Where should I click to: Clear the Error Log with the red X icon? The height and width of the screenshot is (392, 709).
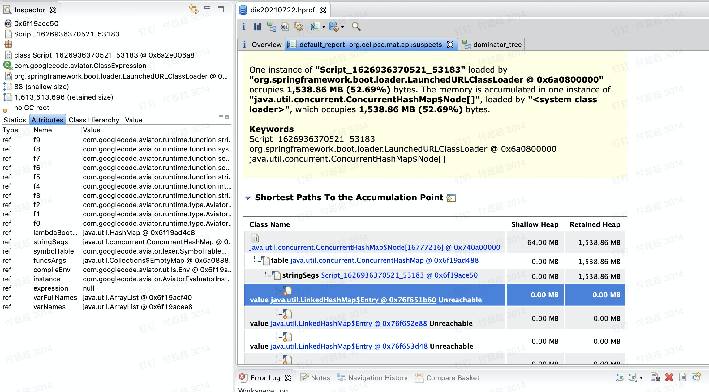click(x=669, y=377)
